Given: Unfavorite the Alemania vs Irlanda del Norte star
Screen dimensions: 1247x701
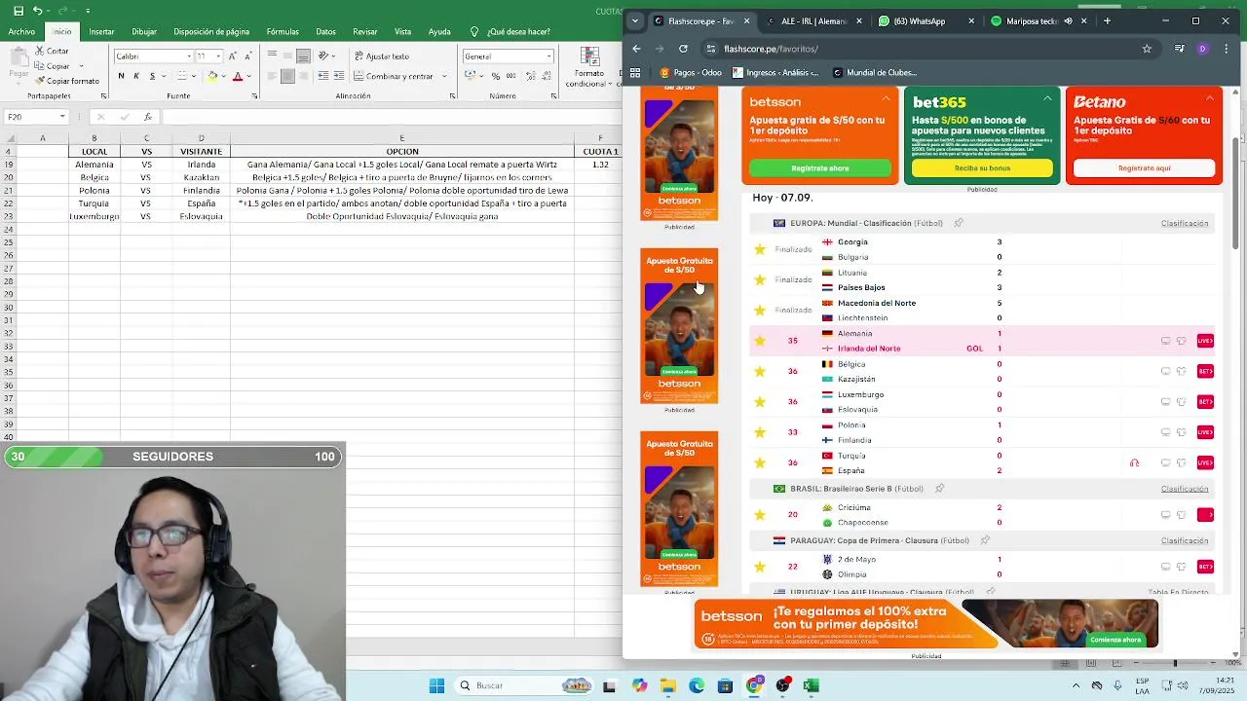Looking at the screenshot, I should [760, 341].
